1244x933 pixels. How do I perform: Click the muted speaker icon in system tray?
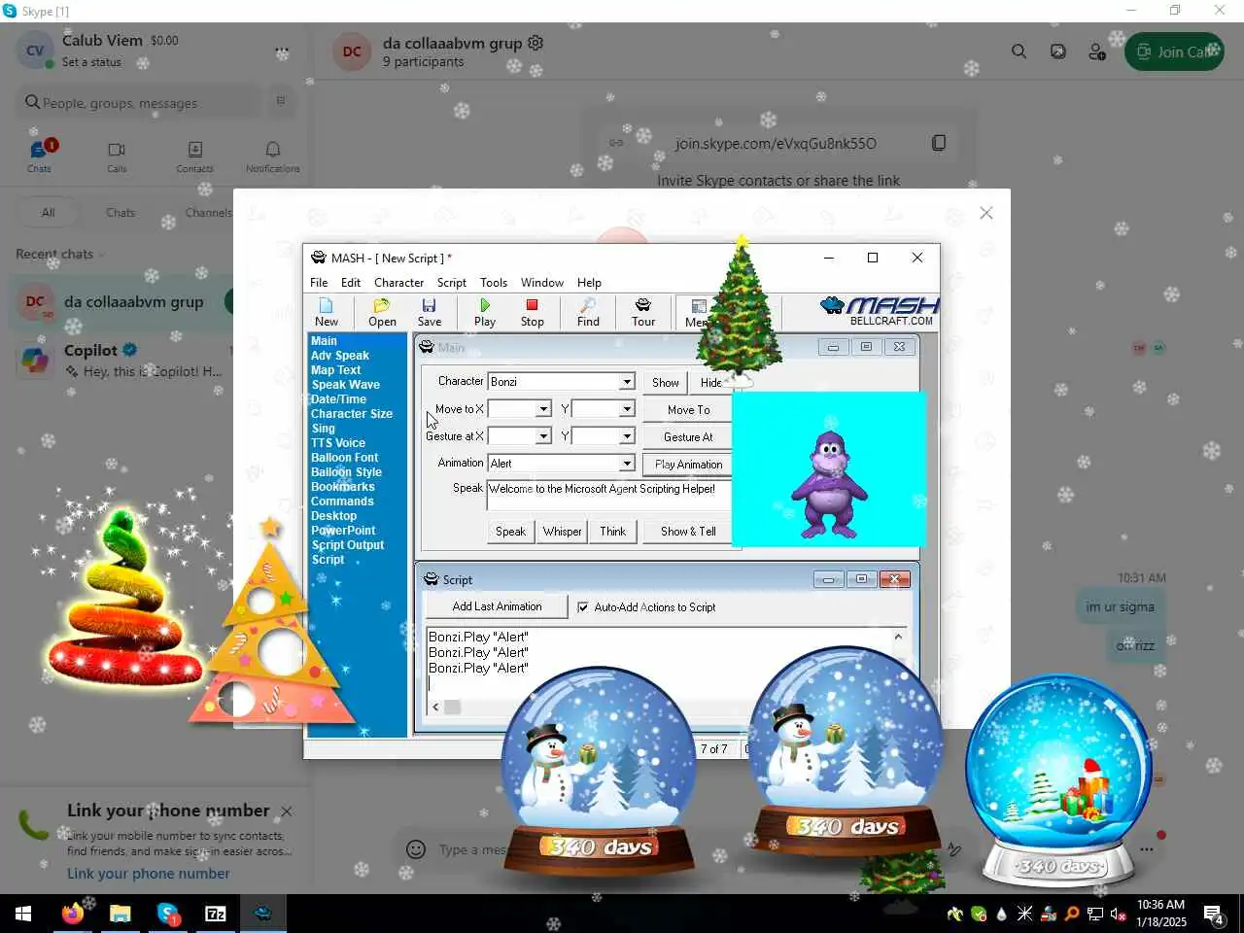point(1118,914)
